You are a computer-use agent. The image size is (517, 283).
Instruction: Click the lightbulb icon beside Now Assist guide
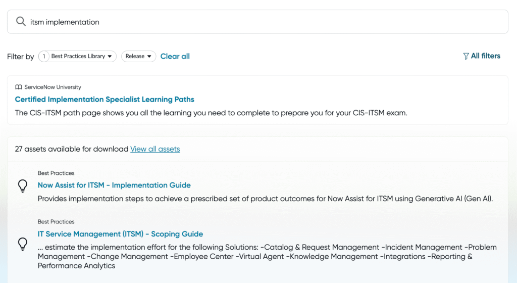tap(22, 186)
